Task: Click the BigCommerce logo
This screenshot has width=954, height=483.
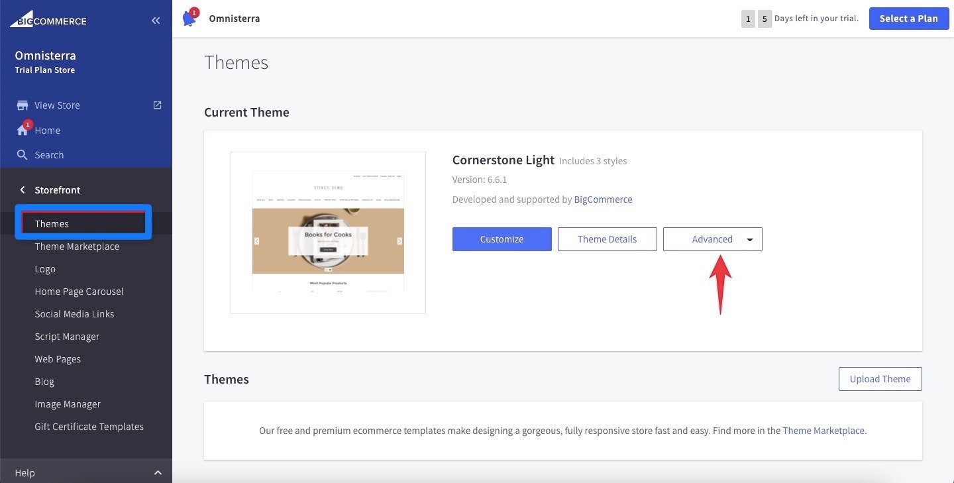Action: [x=48, y=19]
